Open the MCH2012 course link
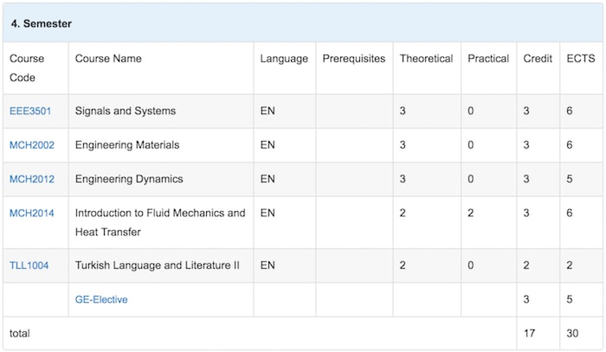The width and height of the screenshot is (606, 352). (x=32, y=179)
